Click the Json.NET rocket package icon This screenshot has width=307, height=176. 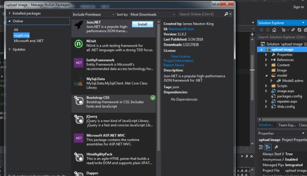[79, 25]
